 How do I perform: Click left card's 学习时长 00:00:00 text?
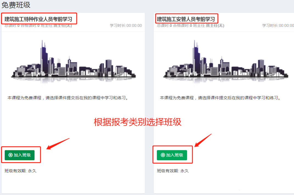126,25
